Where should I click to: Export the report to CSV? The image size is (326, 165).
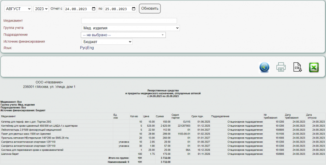(297, 67)
